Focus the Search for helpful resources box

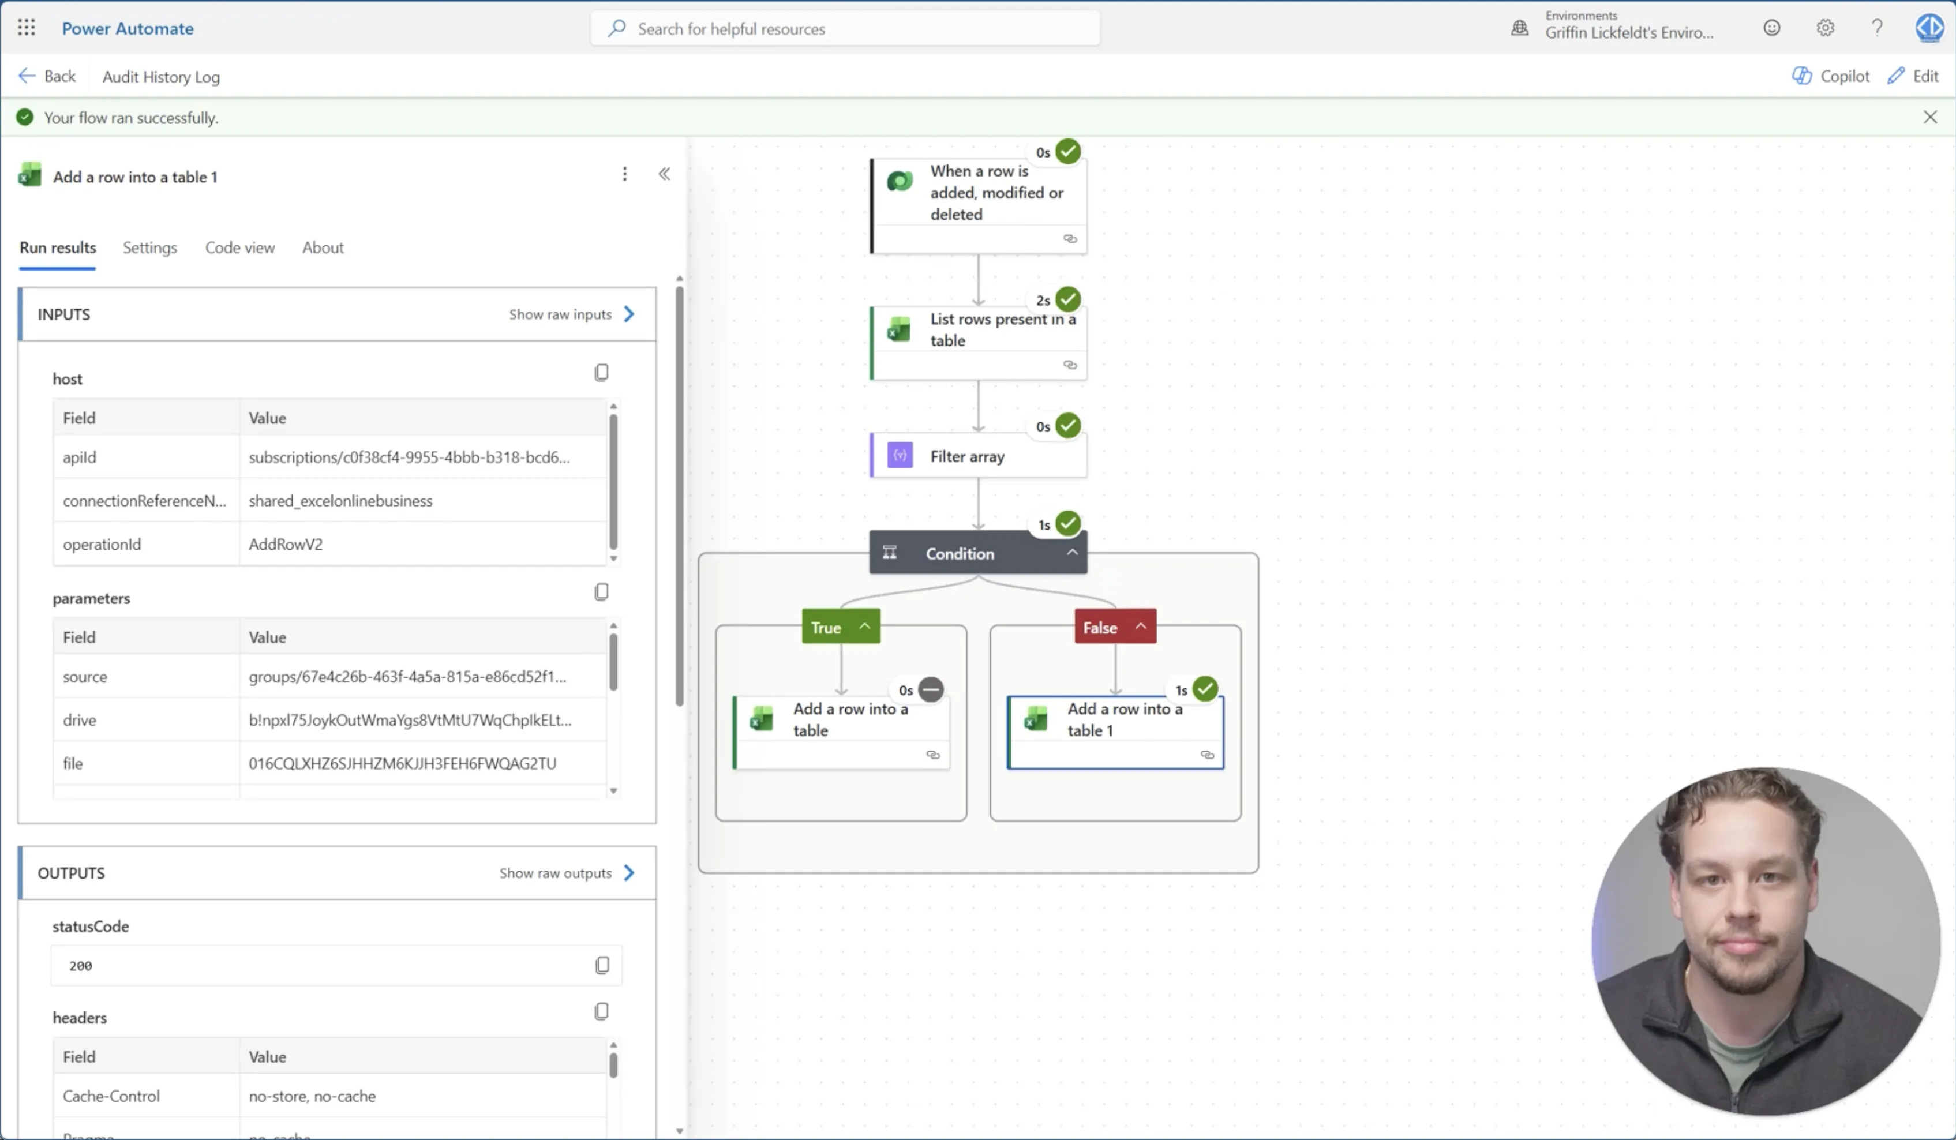pos(845,29)
